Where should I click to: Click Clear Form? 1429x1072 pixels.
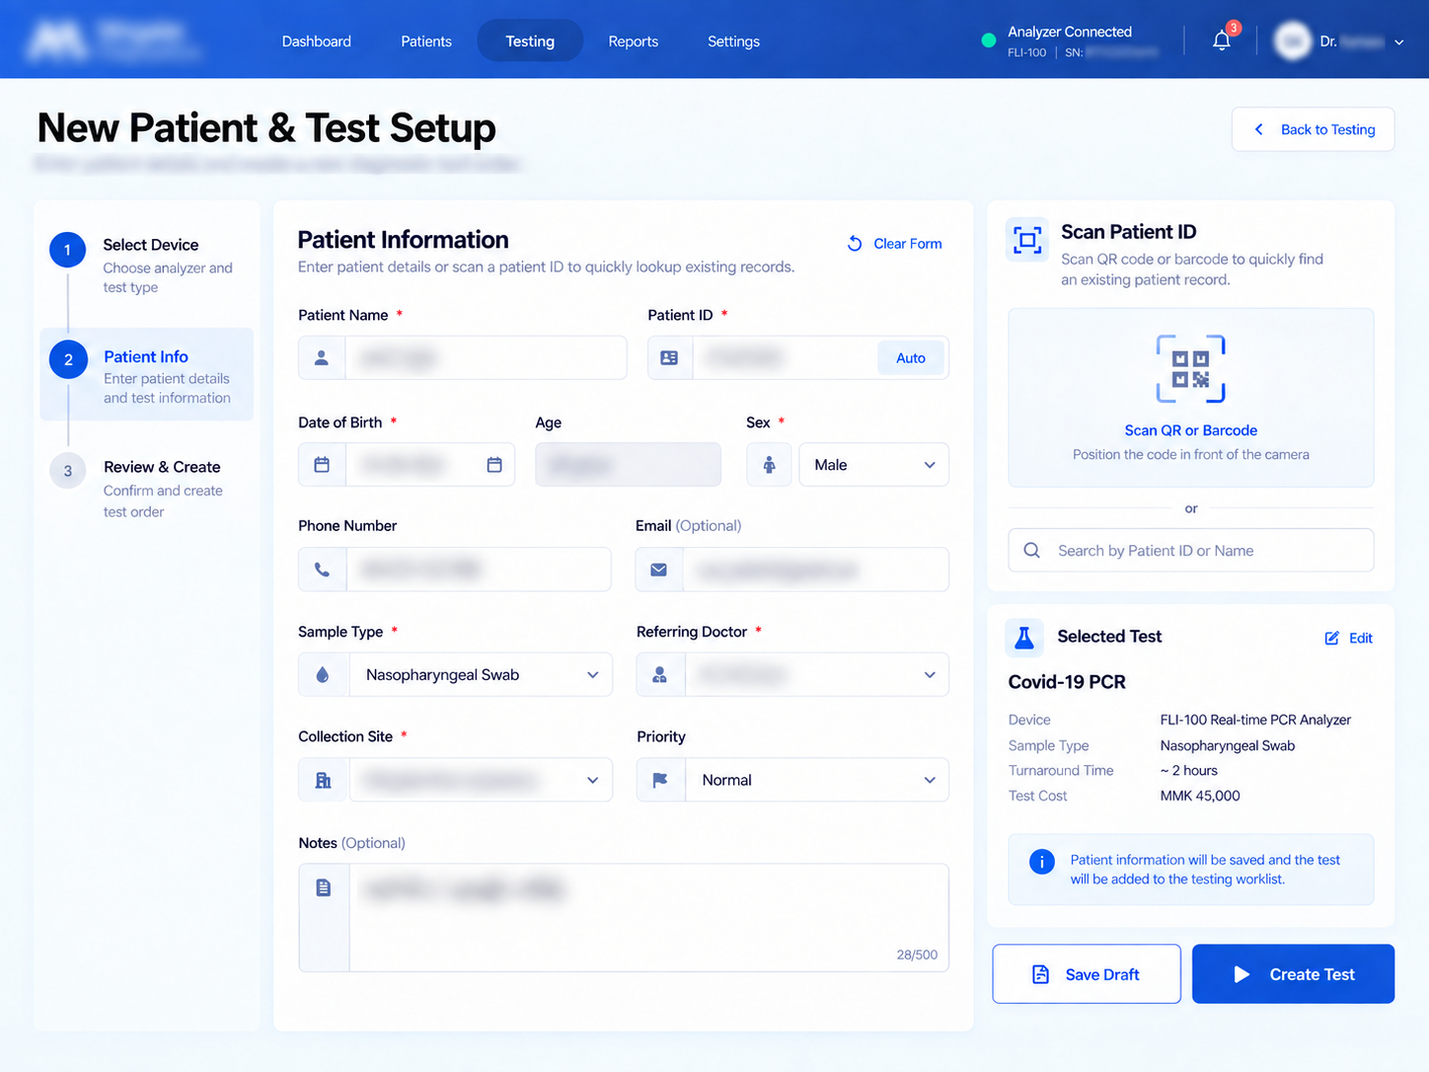895,244
